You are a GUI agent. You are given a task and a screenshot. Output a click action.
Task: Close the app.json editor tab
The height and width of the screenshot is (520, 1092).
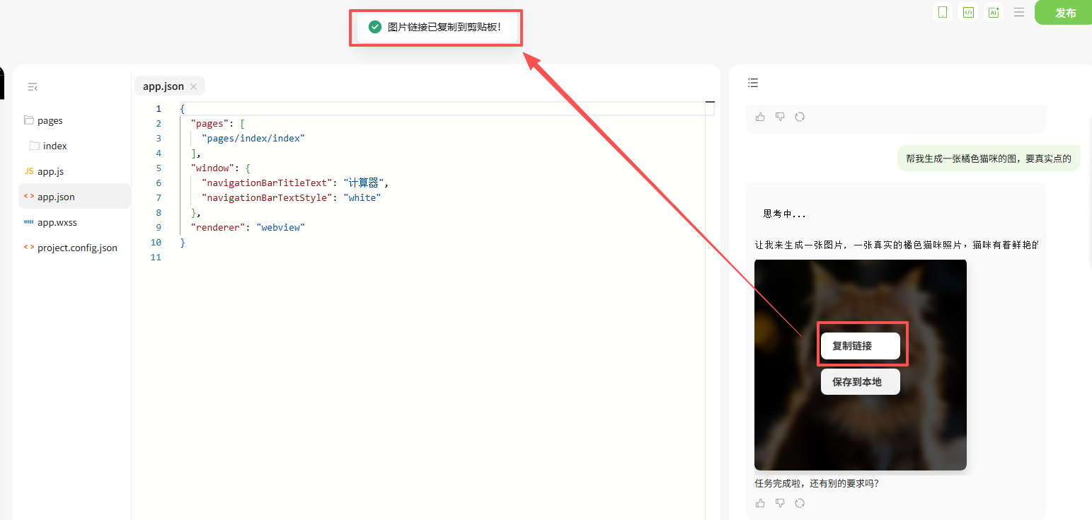point(193,86)
